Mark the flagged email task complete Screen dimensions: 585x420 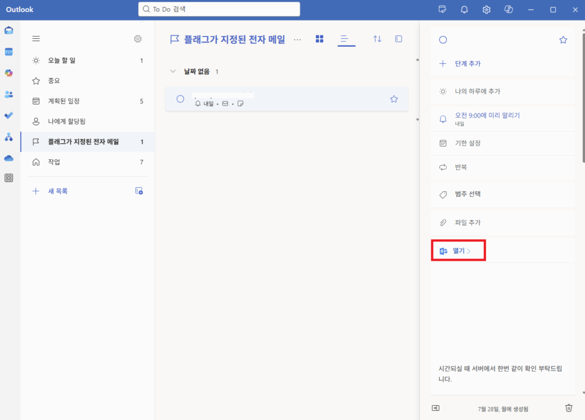[181, 99]
